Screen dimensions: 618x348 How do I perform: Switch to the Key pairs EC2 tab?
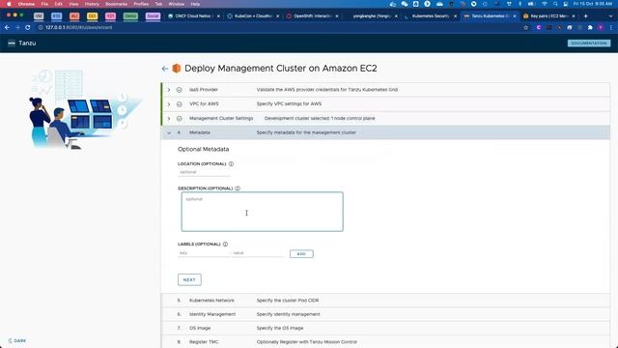click(549, 16)
